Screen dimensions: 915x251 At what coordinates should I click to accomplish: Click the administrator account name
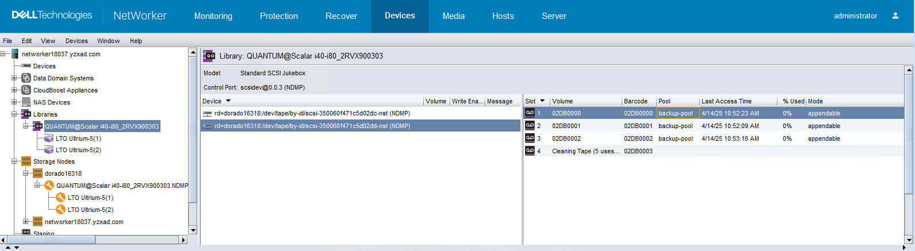coord(855,16)
